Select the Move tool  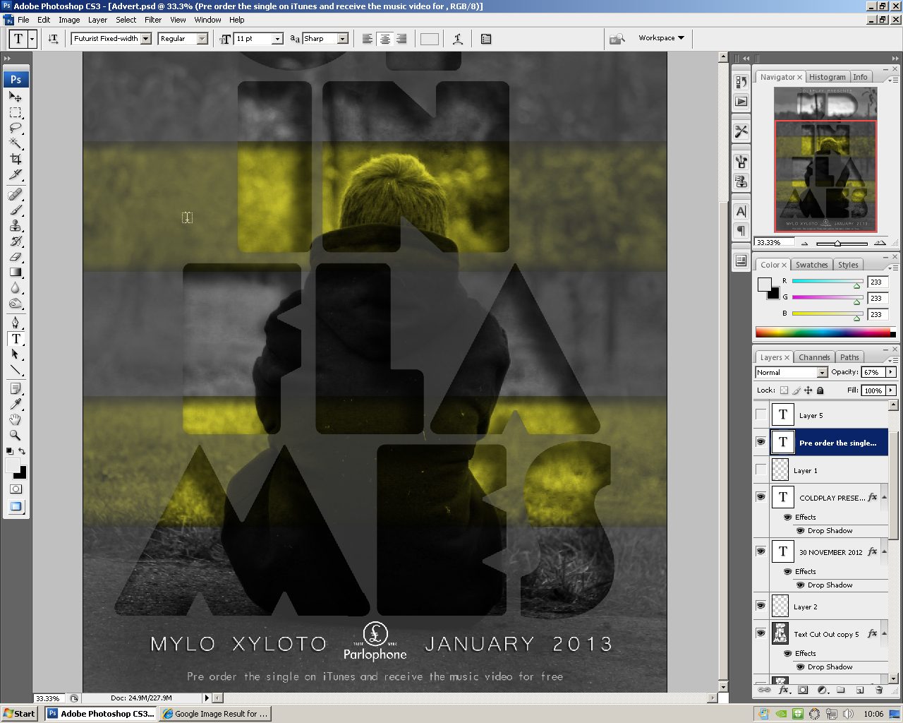16,97
